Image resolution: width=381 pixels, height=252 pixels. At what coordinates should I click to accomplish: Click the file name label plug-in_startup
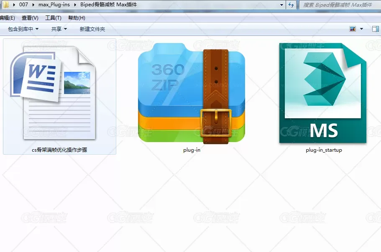pos(324,150)
